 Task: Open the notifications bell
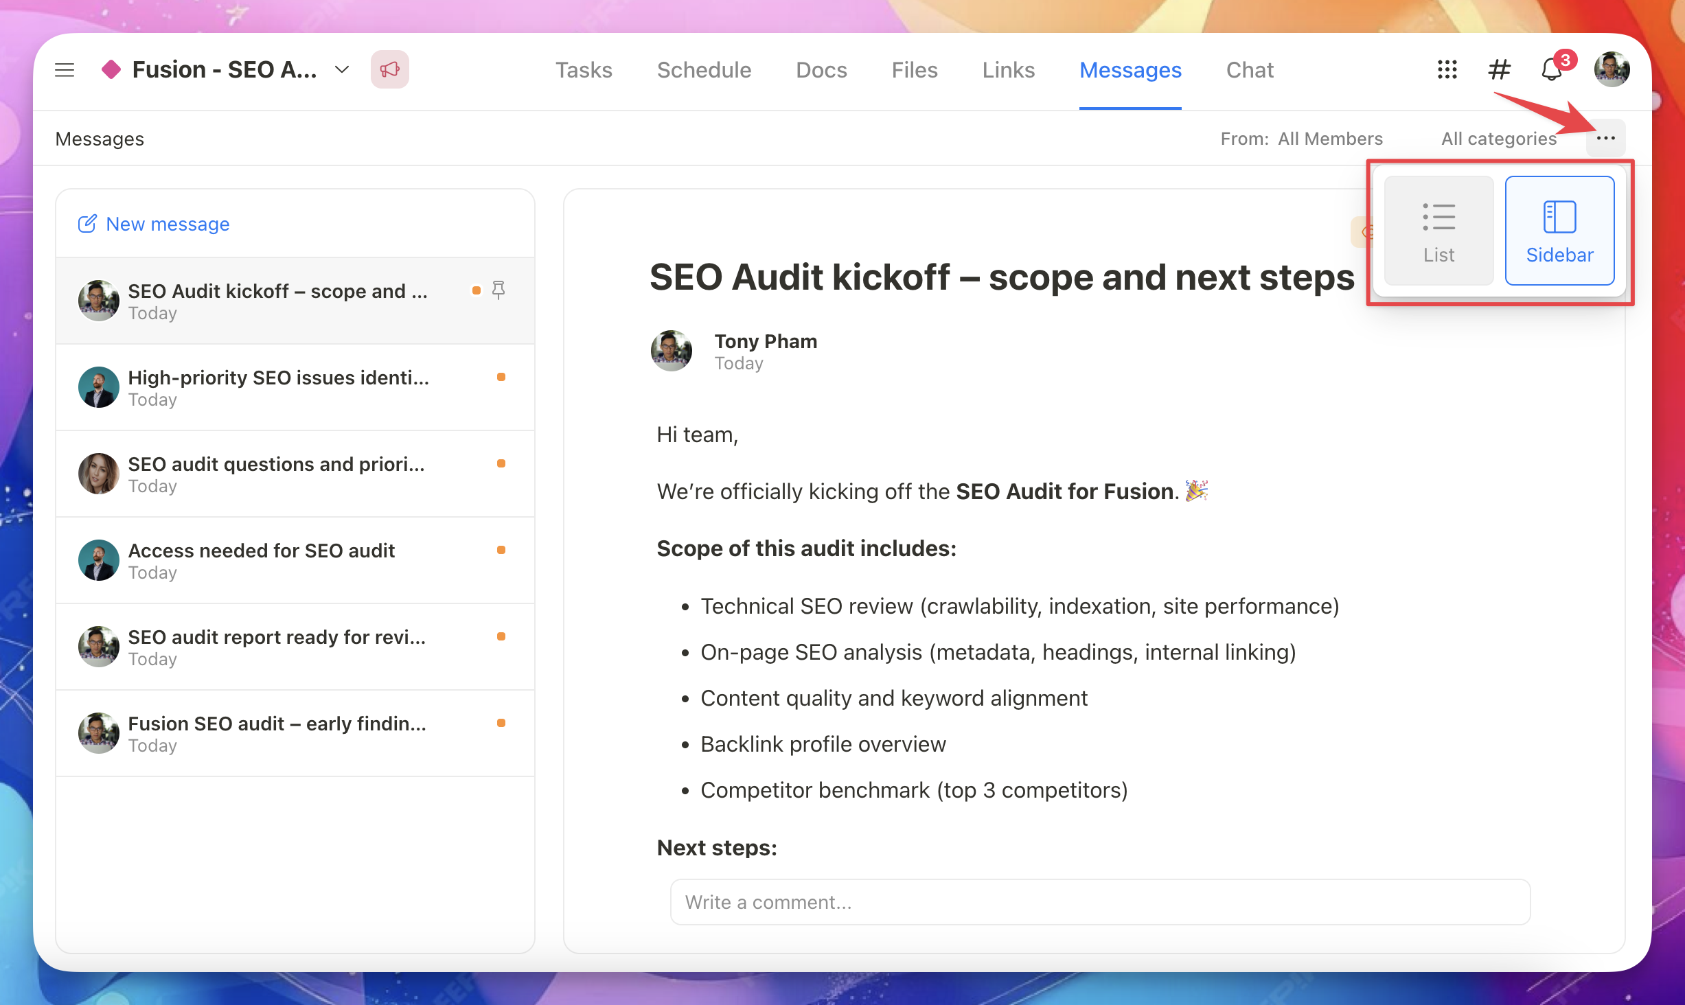1551,70
